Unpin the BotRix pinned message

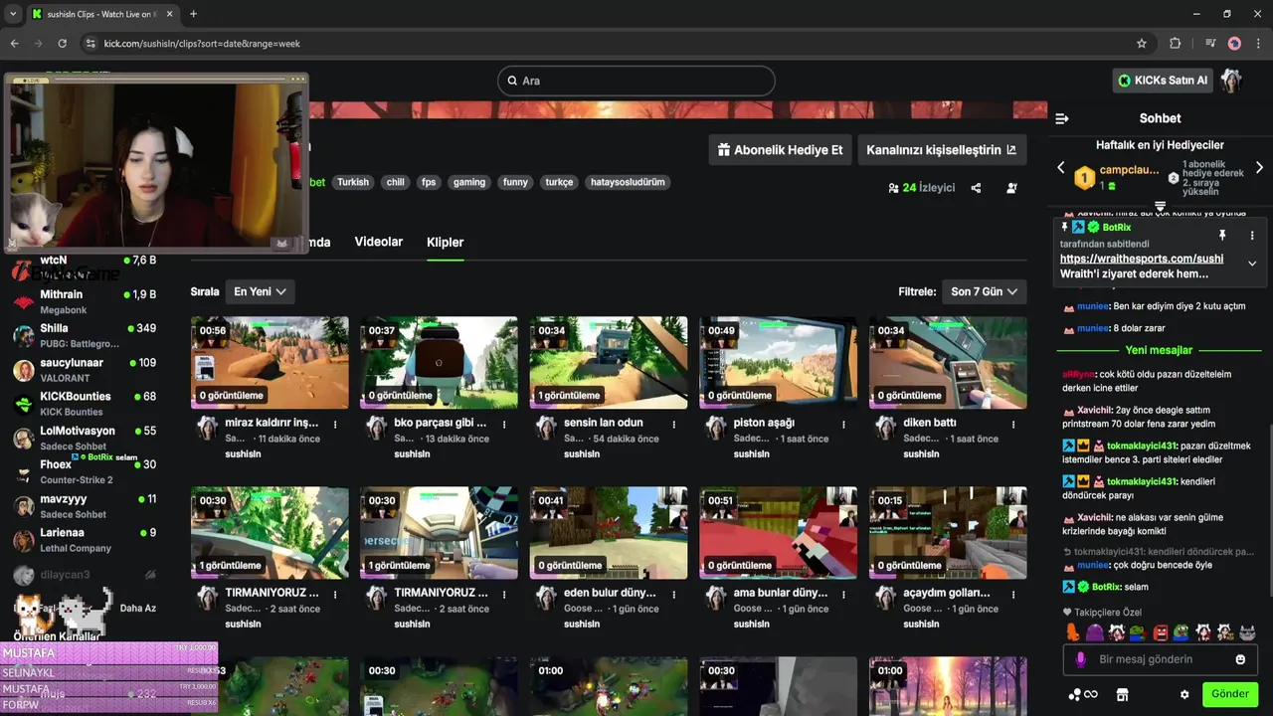[x=1222, y=236]
